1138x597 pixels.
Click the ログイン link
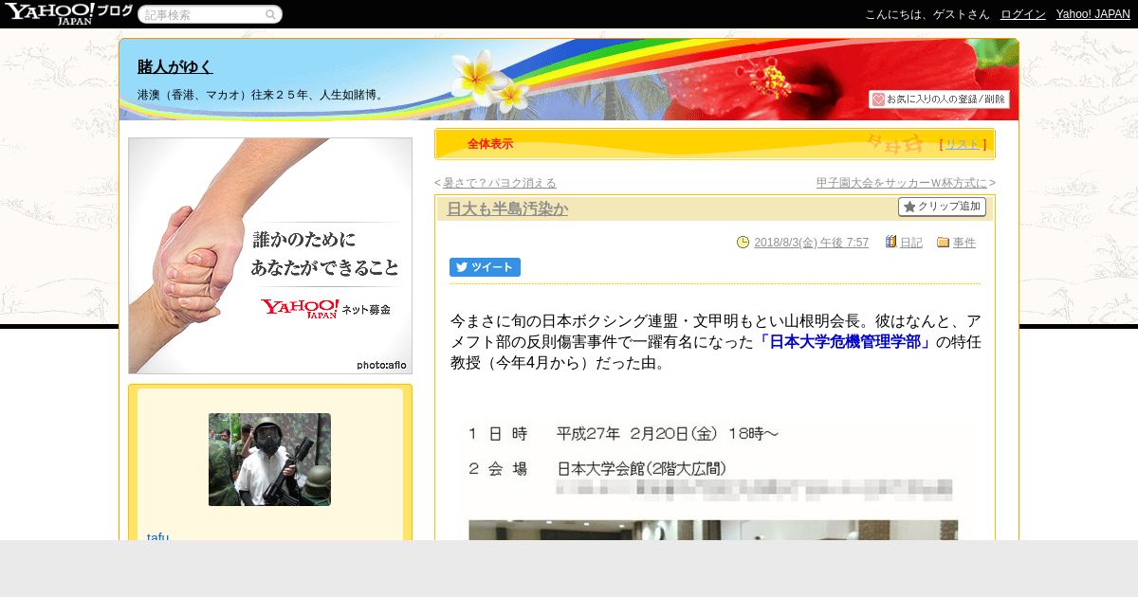pyautogui.click(x=1023, y=14)
